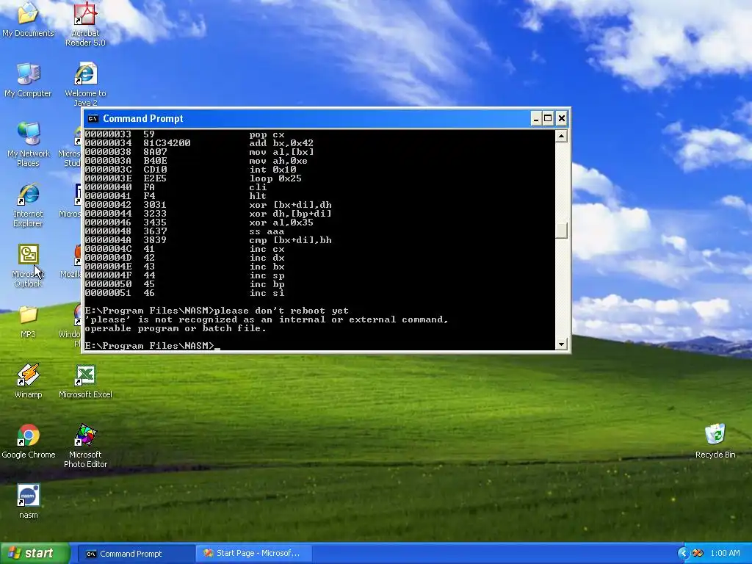
Task: Click Command Prompt title bar system icon
Action: pos(93,118)
